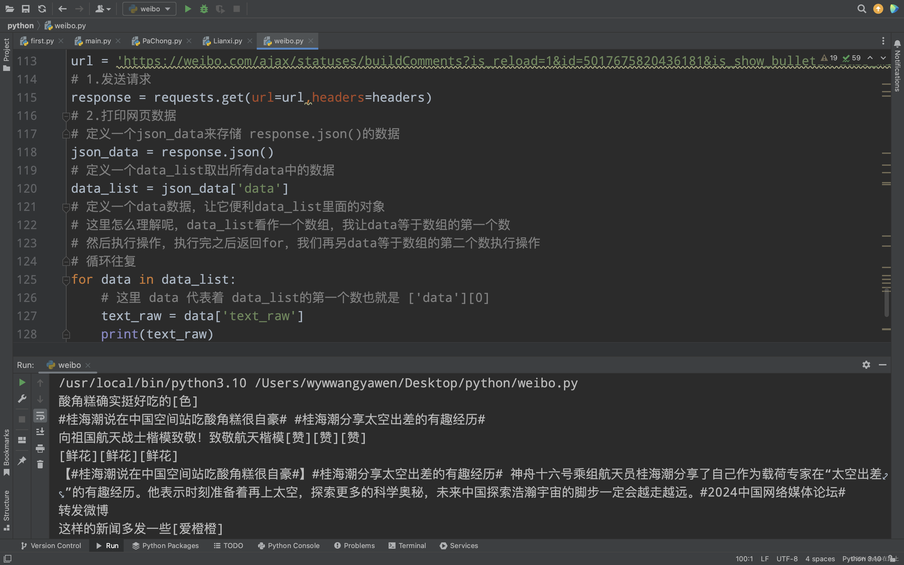Click fold end marker at line 124
904x565 pixels.
(x=66, y=261)
